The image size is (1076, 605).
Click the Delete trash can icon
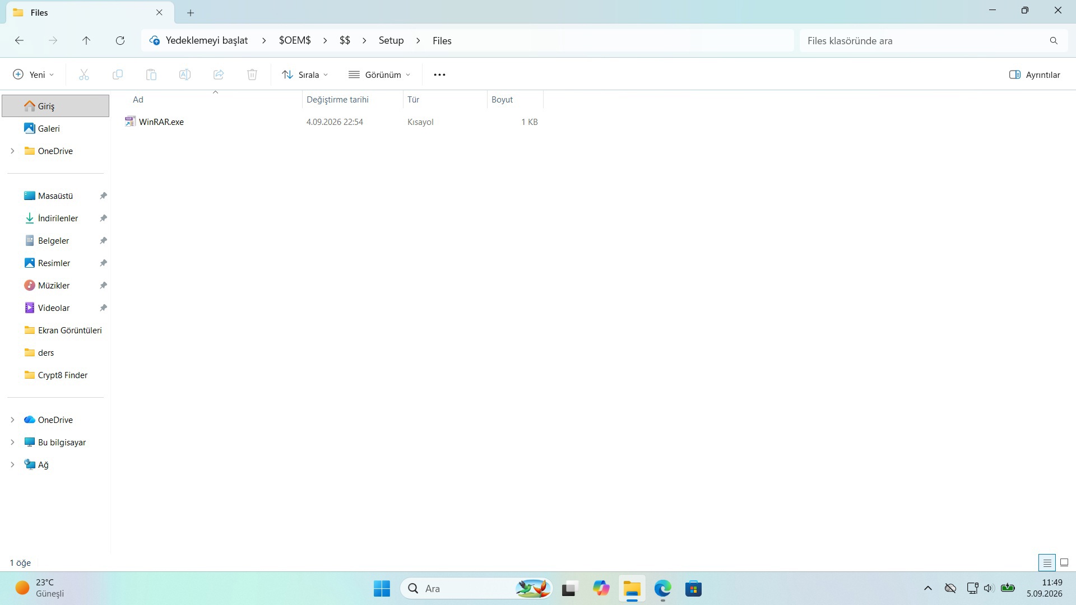(252, 75)
